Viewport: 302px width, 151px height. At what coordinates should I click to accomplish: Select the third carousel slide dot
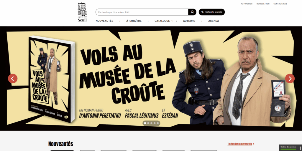click(x=151, y=123)
